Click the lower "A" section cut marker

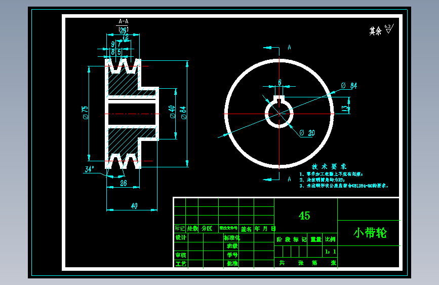click(x=289, y=179)
